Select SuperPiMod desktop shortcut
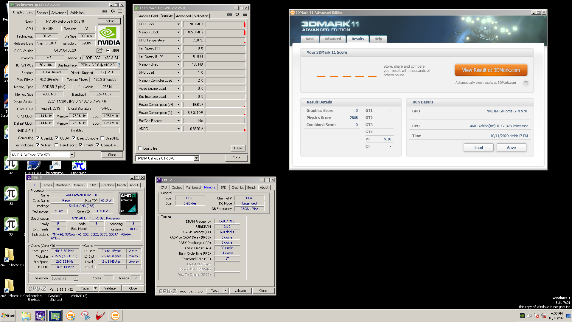572x322 pixels. tap(79, 166)
